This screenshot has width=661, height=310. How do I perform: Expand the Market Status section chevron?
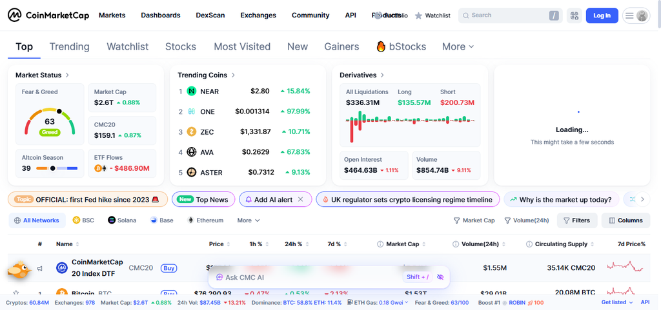click(x=67, y=75)
